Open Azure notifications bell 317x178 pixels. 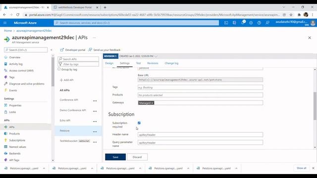[x=243, y=23]
